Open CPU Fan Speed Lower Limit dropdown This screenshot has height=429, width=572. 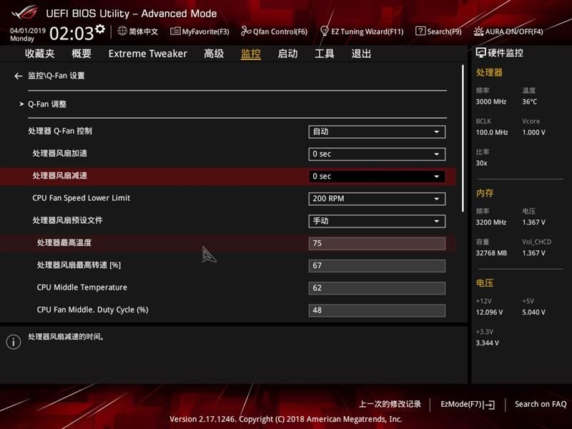click(377, 199)
